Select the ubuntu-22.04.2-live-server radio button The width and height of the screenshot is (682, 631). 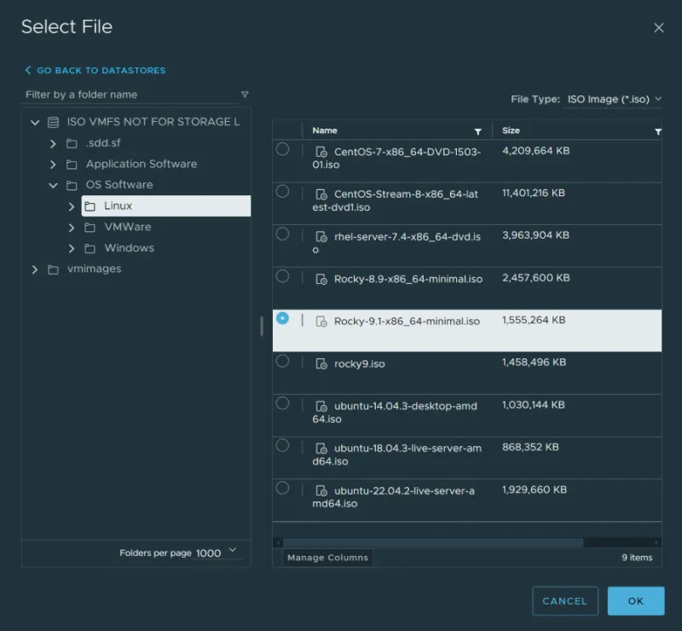click(x=282, y=488)
